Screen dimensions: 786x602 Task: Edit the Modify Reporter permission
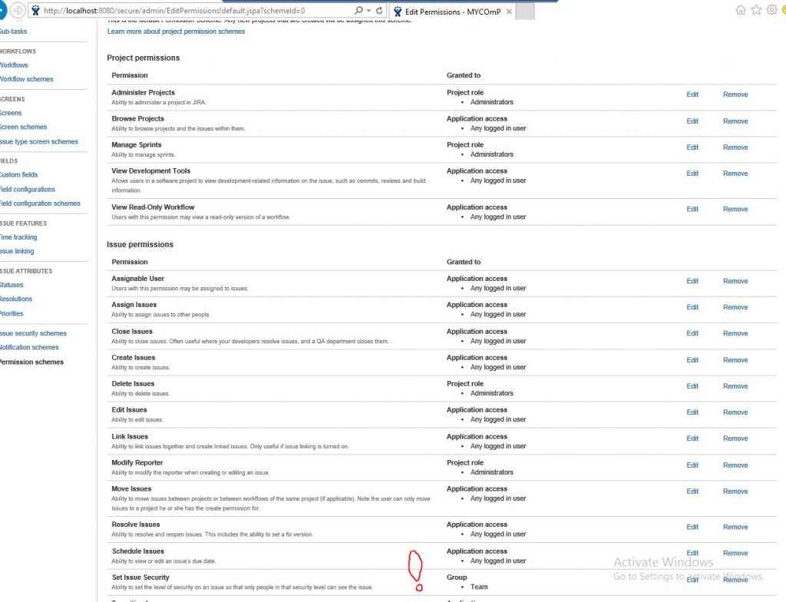[692, 465]
